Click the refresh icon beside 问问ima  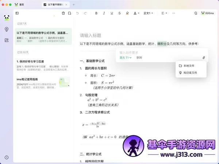tap(196, 13)
